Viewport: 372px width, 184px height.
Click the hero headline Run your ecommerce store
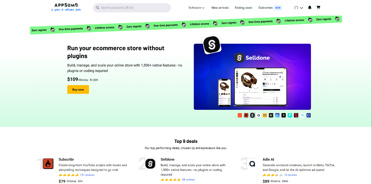click(x=116, y=52)
